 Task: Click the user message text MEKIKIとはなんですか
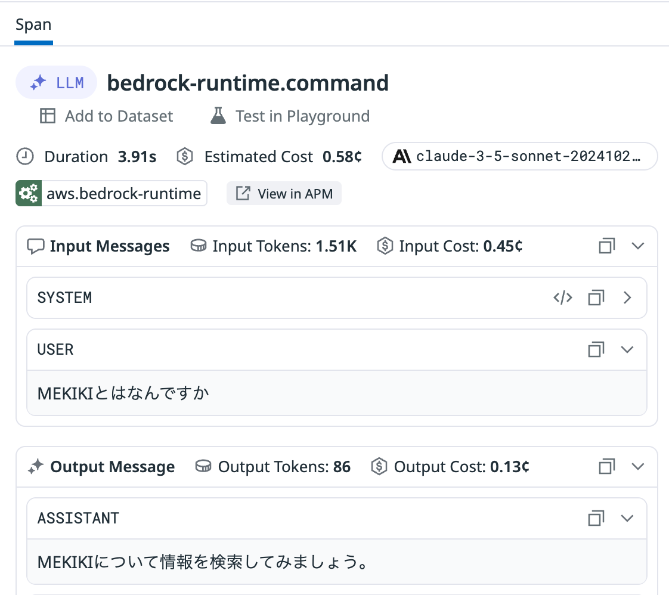pos(123,393)
